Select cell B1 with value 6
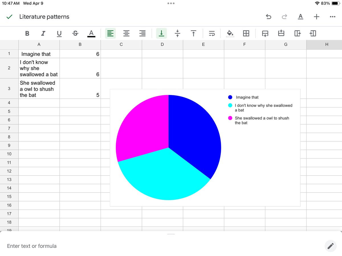 [80, 54]
